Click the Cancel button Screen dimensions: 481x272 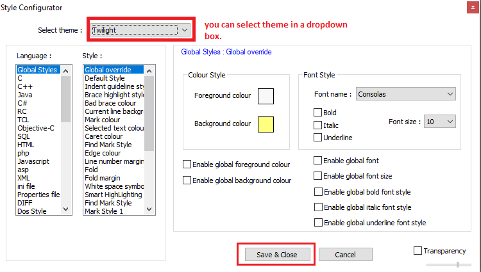(x=346, y=255)
